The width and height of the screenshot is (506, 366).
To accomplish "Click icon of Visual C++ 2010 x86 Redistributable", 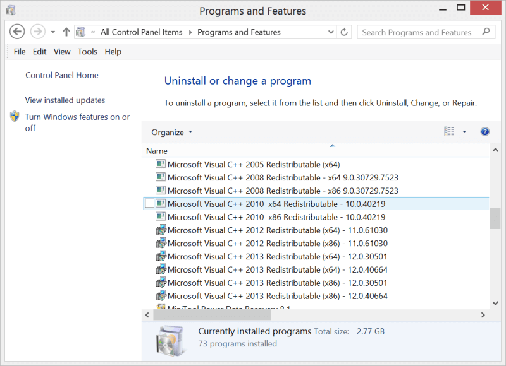I will [x=161, y=216].
